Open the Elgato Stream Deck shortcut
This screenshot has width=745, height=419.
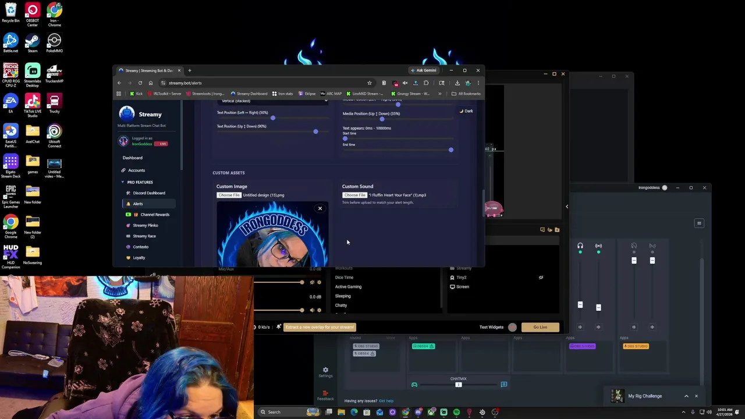point(10,165)
